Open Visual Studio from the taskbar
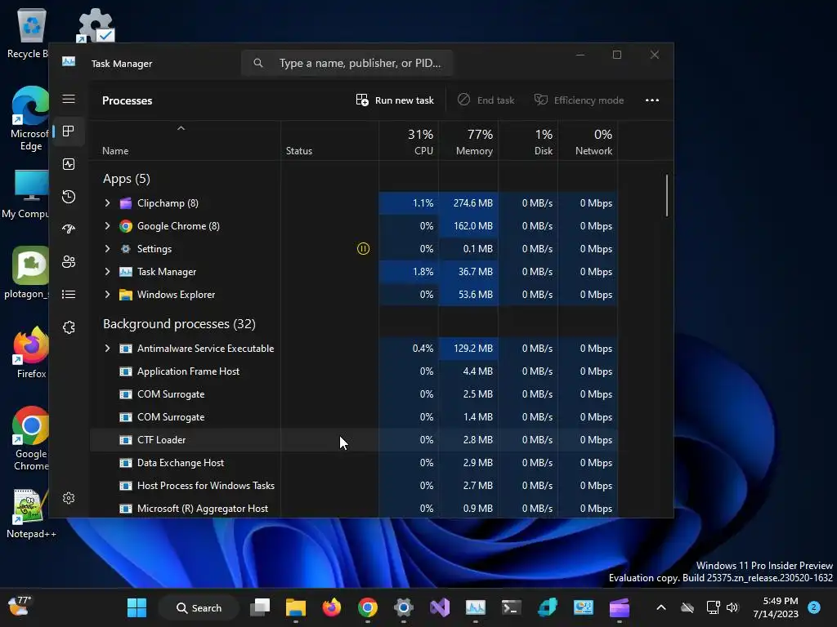This screenshot has height=627, width=837. point(440,607)
